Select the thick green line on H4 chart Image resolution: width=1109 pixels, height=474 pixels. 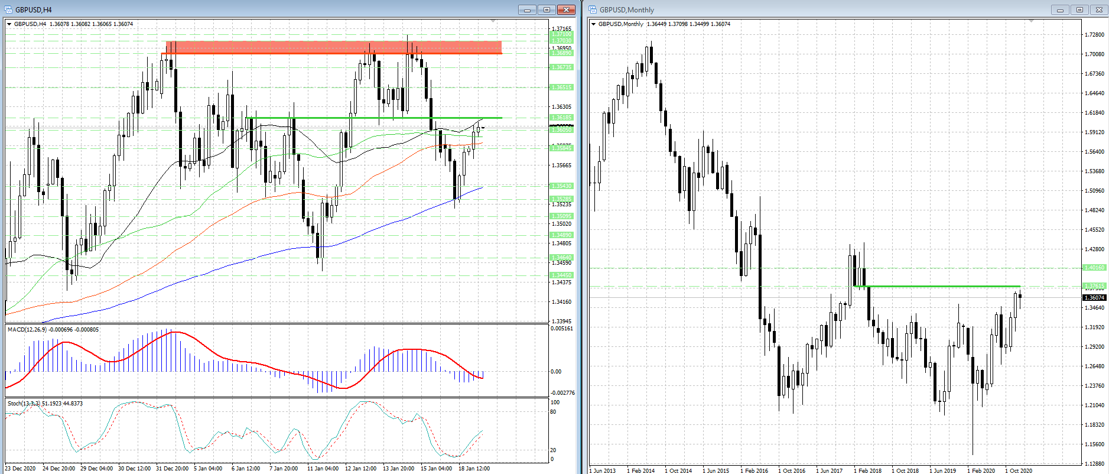coord(378,118)
